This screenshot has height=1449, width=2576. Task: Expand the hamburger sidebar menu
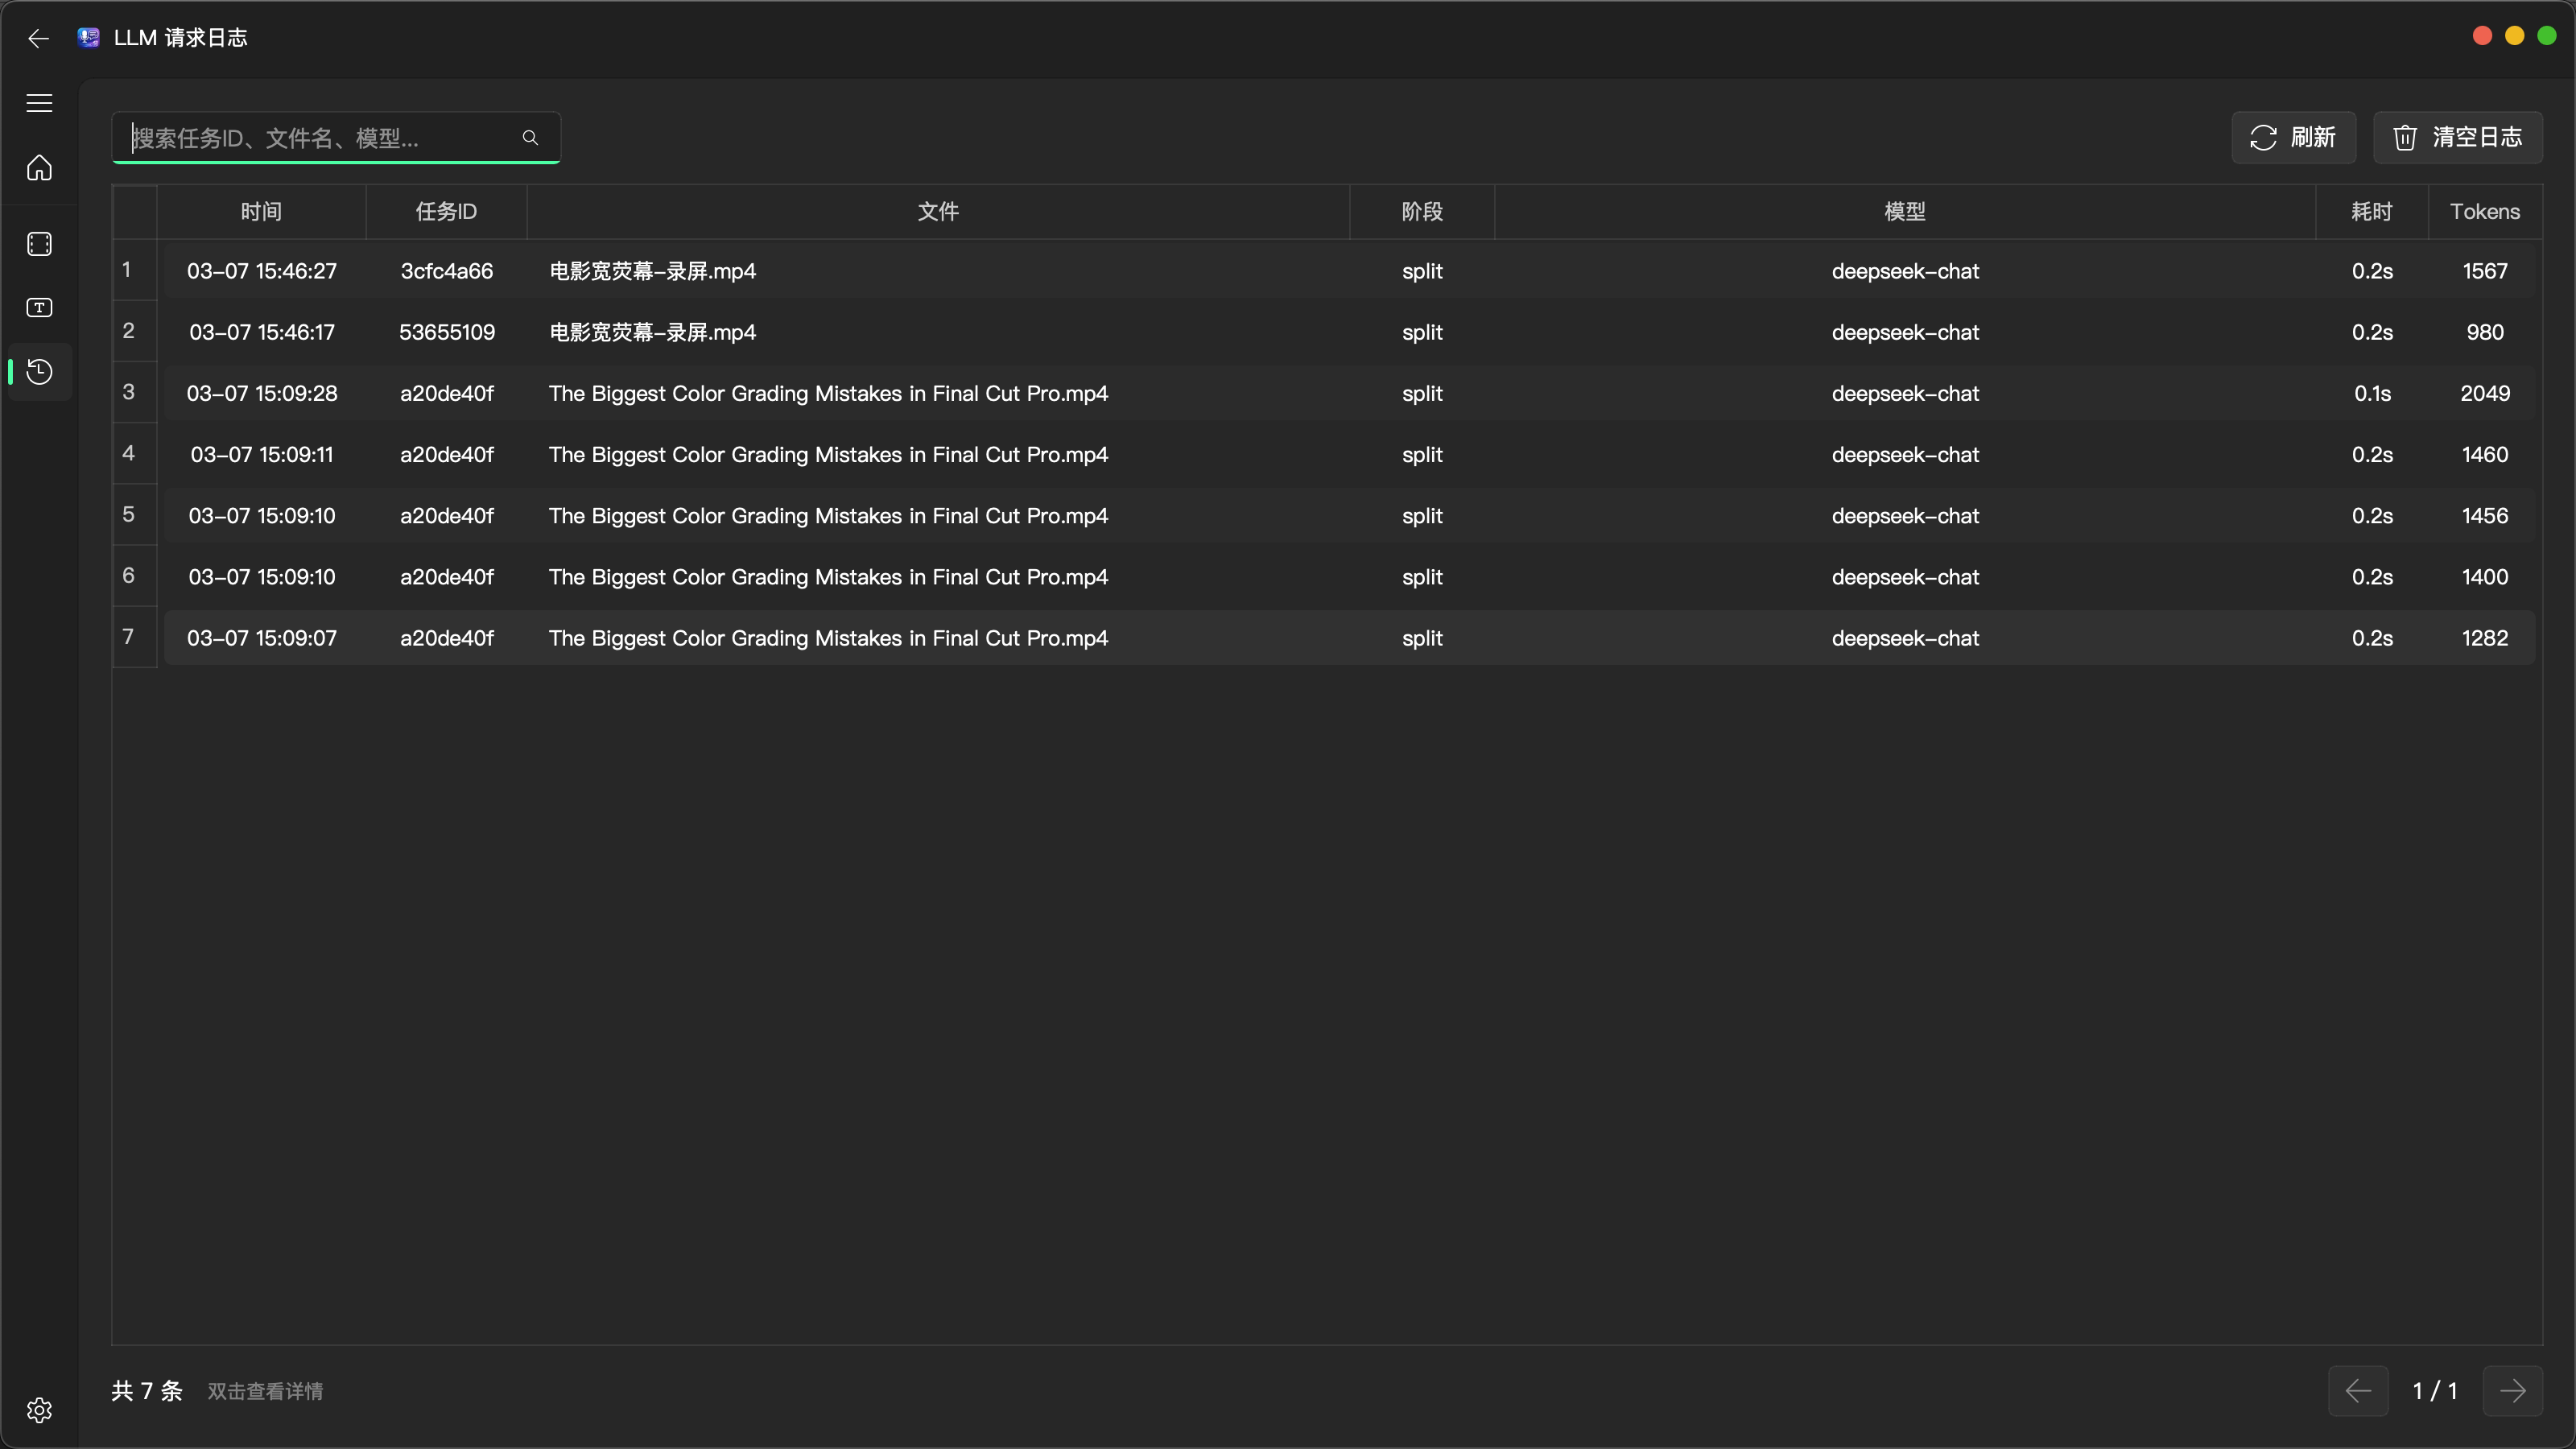pyautogui.click(x=39, y=103)
